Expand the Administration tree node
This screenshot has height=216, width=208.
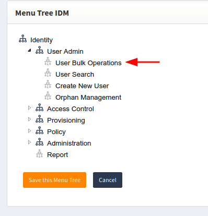click(x=29, y=142)
